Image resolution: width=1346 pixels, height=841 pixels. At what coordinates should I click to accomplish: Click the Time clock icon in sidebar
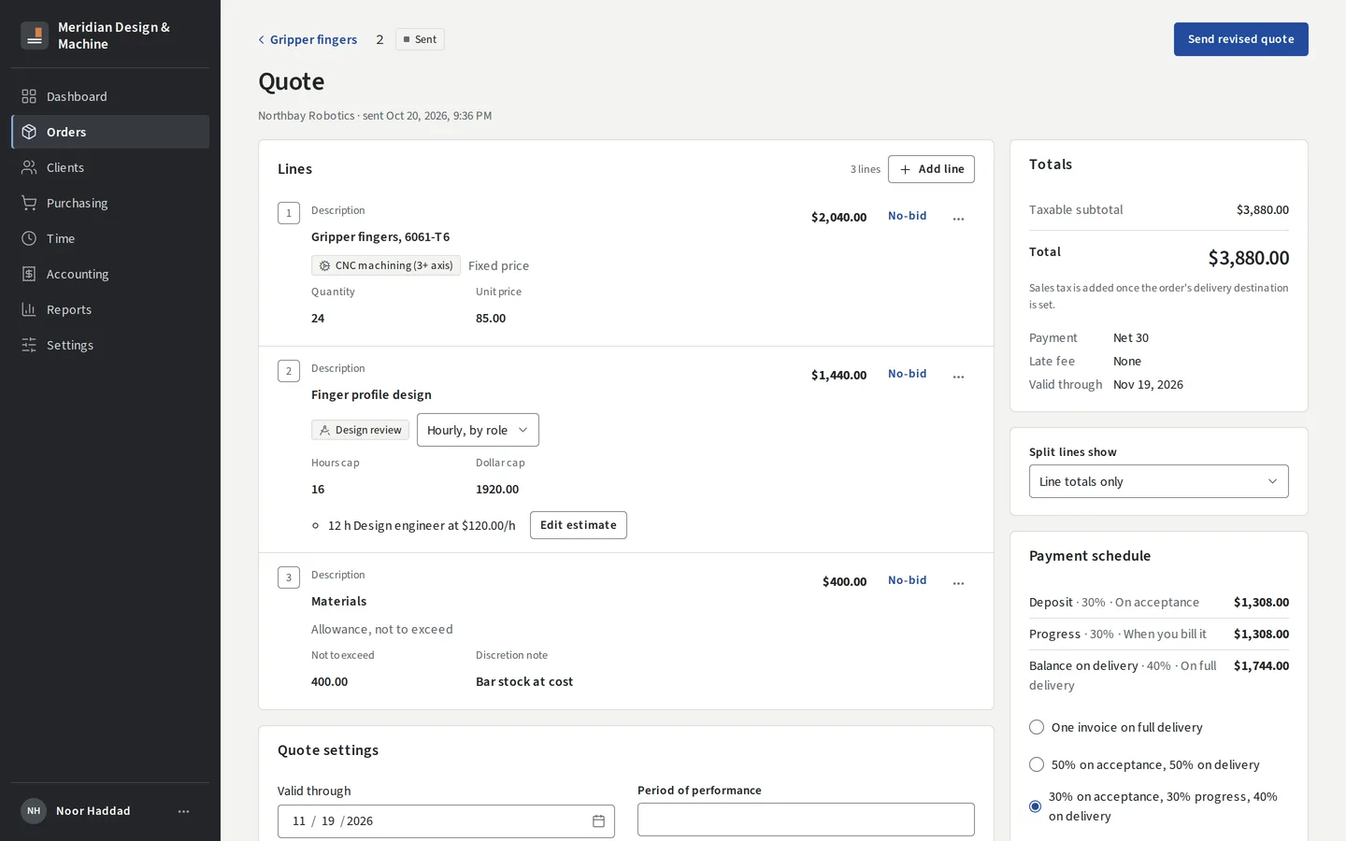[x=29, y=238]
